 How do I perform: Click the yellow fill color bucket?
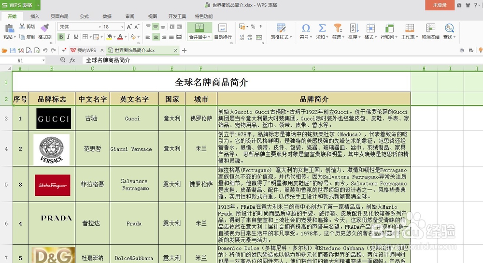109,37
